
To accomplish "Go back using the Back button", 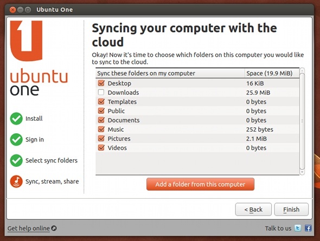I will [x=253, y=209].
